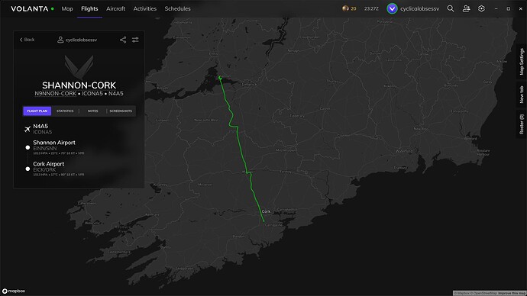Switch to the Statistics tab
The width and height of the screenshot is (527, 296).
click(65, 111)
